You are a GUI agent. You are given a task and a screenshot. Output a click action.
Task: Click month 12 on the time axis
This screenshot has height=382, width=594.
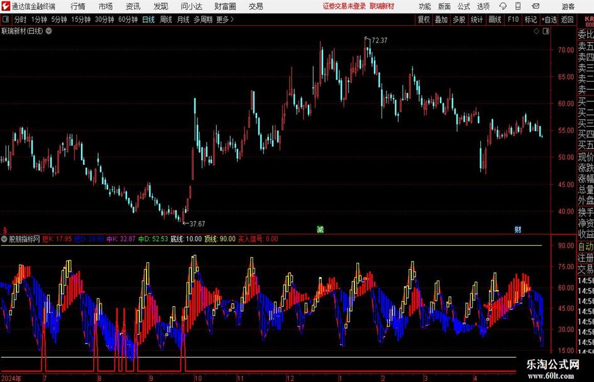point(290,378)
